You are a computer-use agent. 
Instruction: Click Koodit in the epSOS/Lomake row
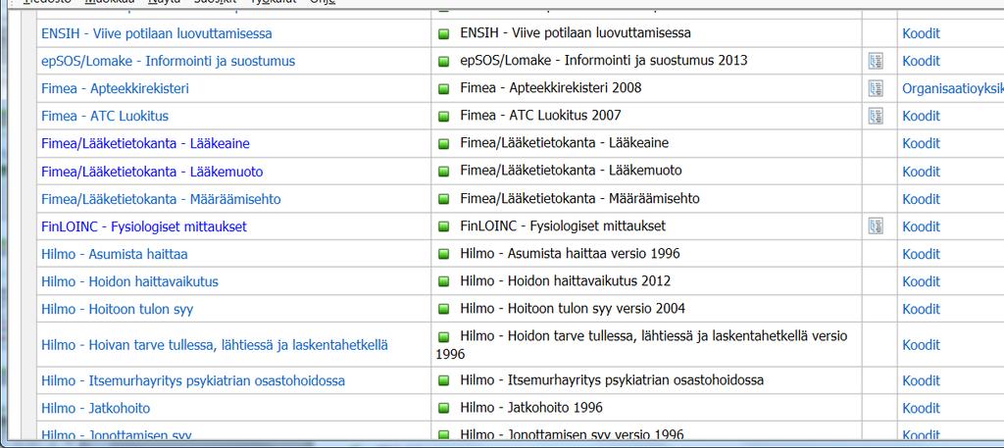click(x=921, y=61)
